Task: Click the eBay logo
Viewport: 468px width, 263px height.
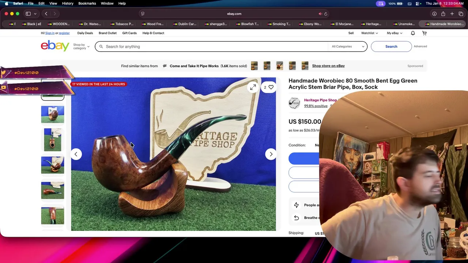Action: (55, 46)
